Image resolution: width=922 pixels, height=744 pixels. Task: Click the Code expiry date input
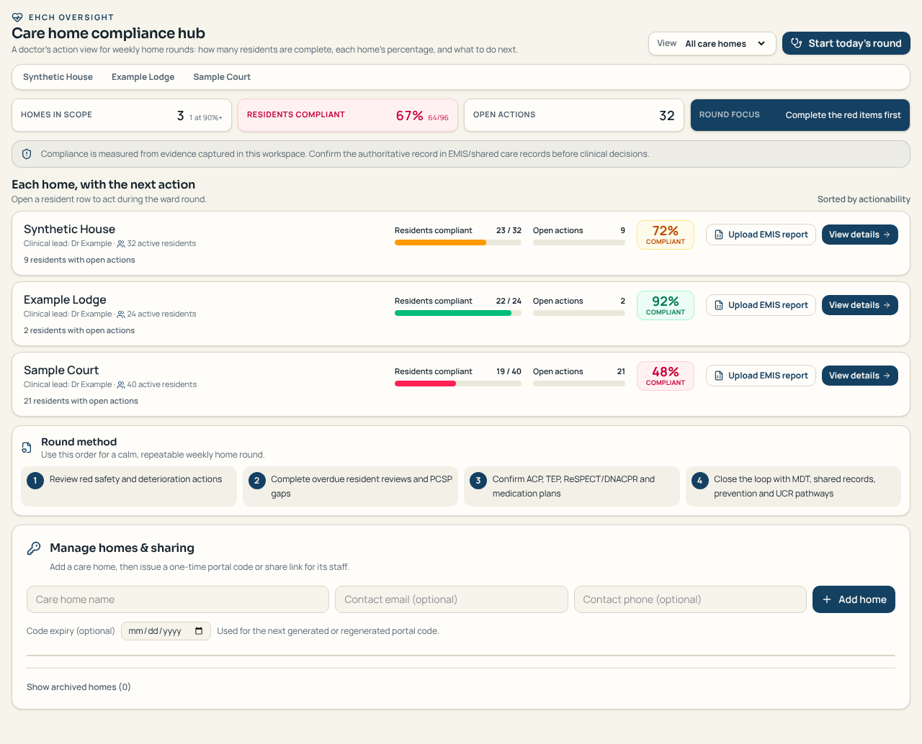click(x=166, y=631)
